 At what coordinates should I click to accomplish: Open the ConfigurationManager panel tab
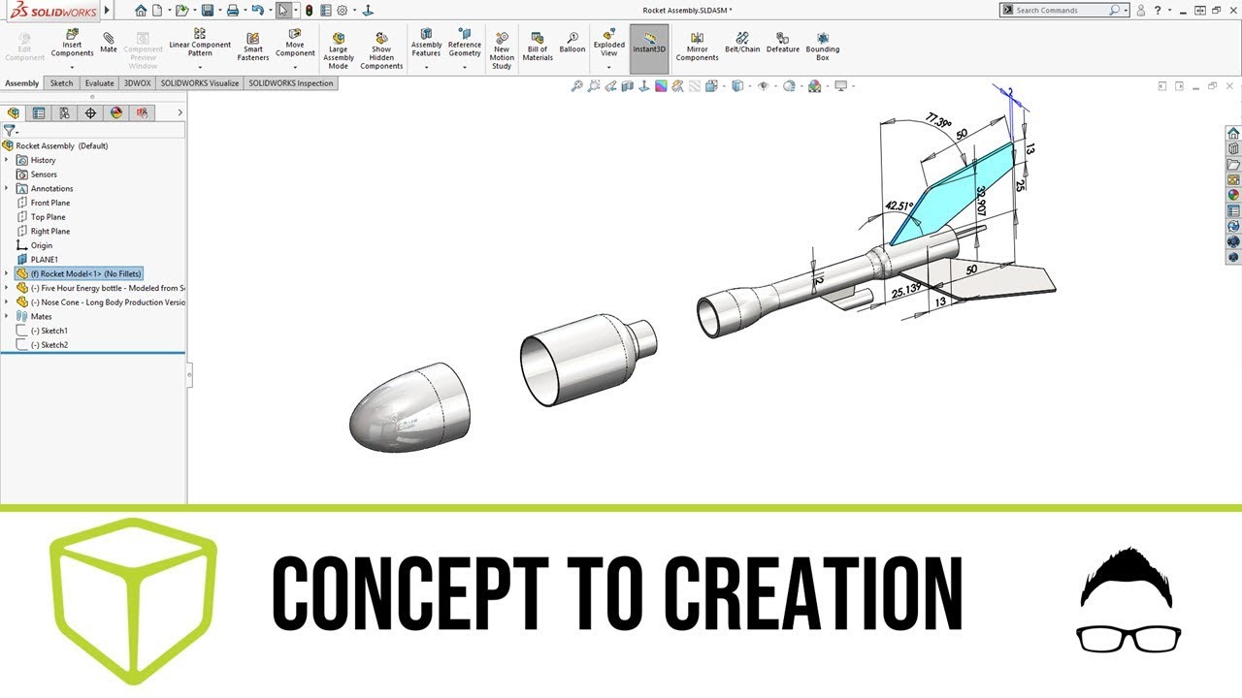coord(65,112)
